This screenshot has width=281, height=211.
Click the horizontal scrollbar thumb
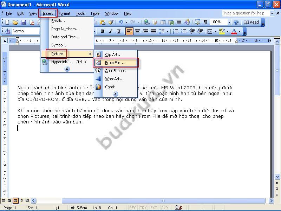[163, 200]
